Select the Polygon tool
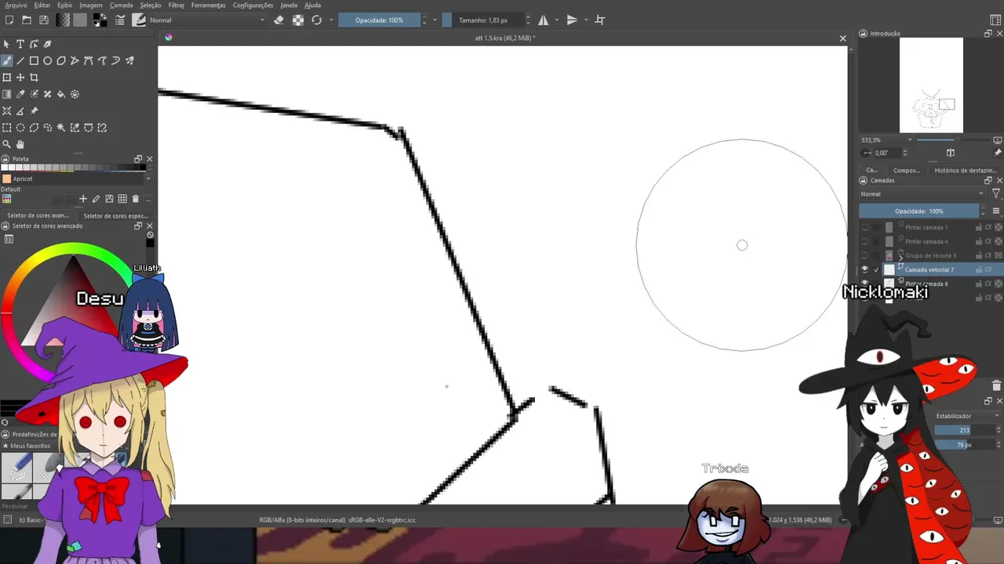1004x564 pixels. 61,61
